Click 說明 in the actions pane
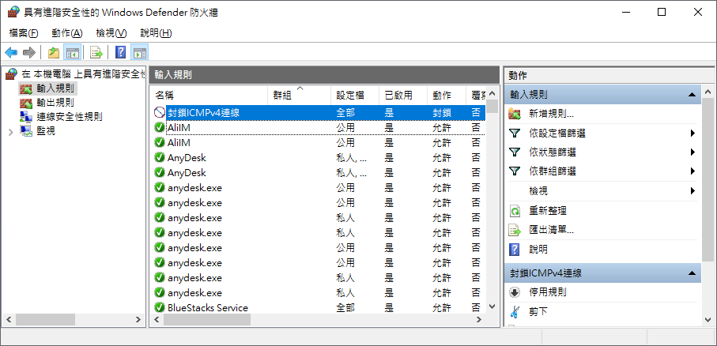The width and height of the screenshot is (717, 346). click(538, 250)
